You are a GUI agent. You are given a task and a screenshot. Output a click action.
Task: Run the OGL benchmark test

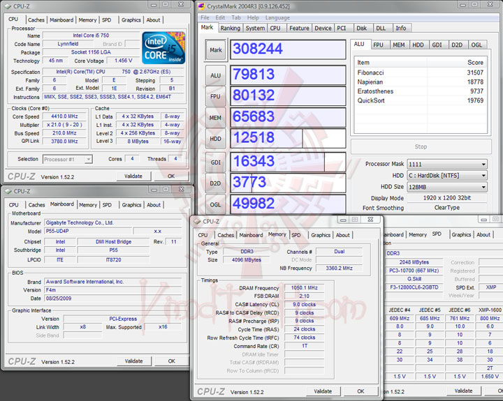click(216, 204)
